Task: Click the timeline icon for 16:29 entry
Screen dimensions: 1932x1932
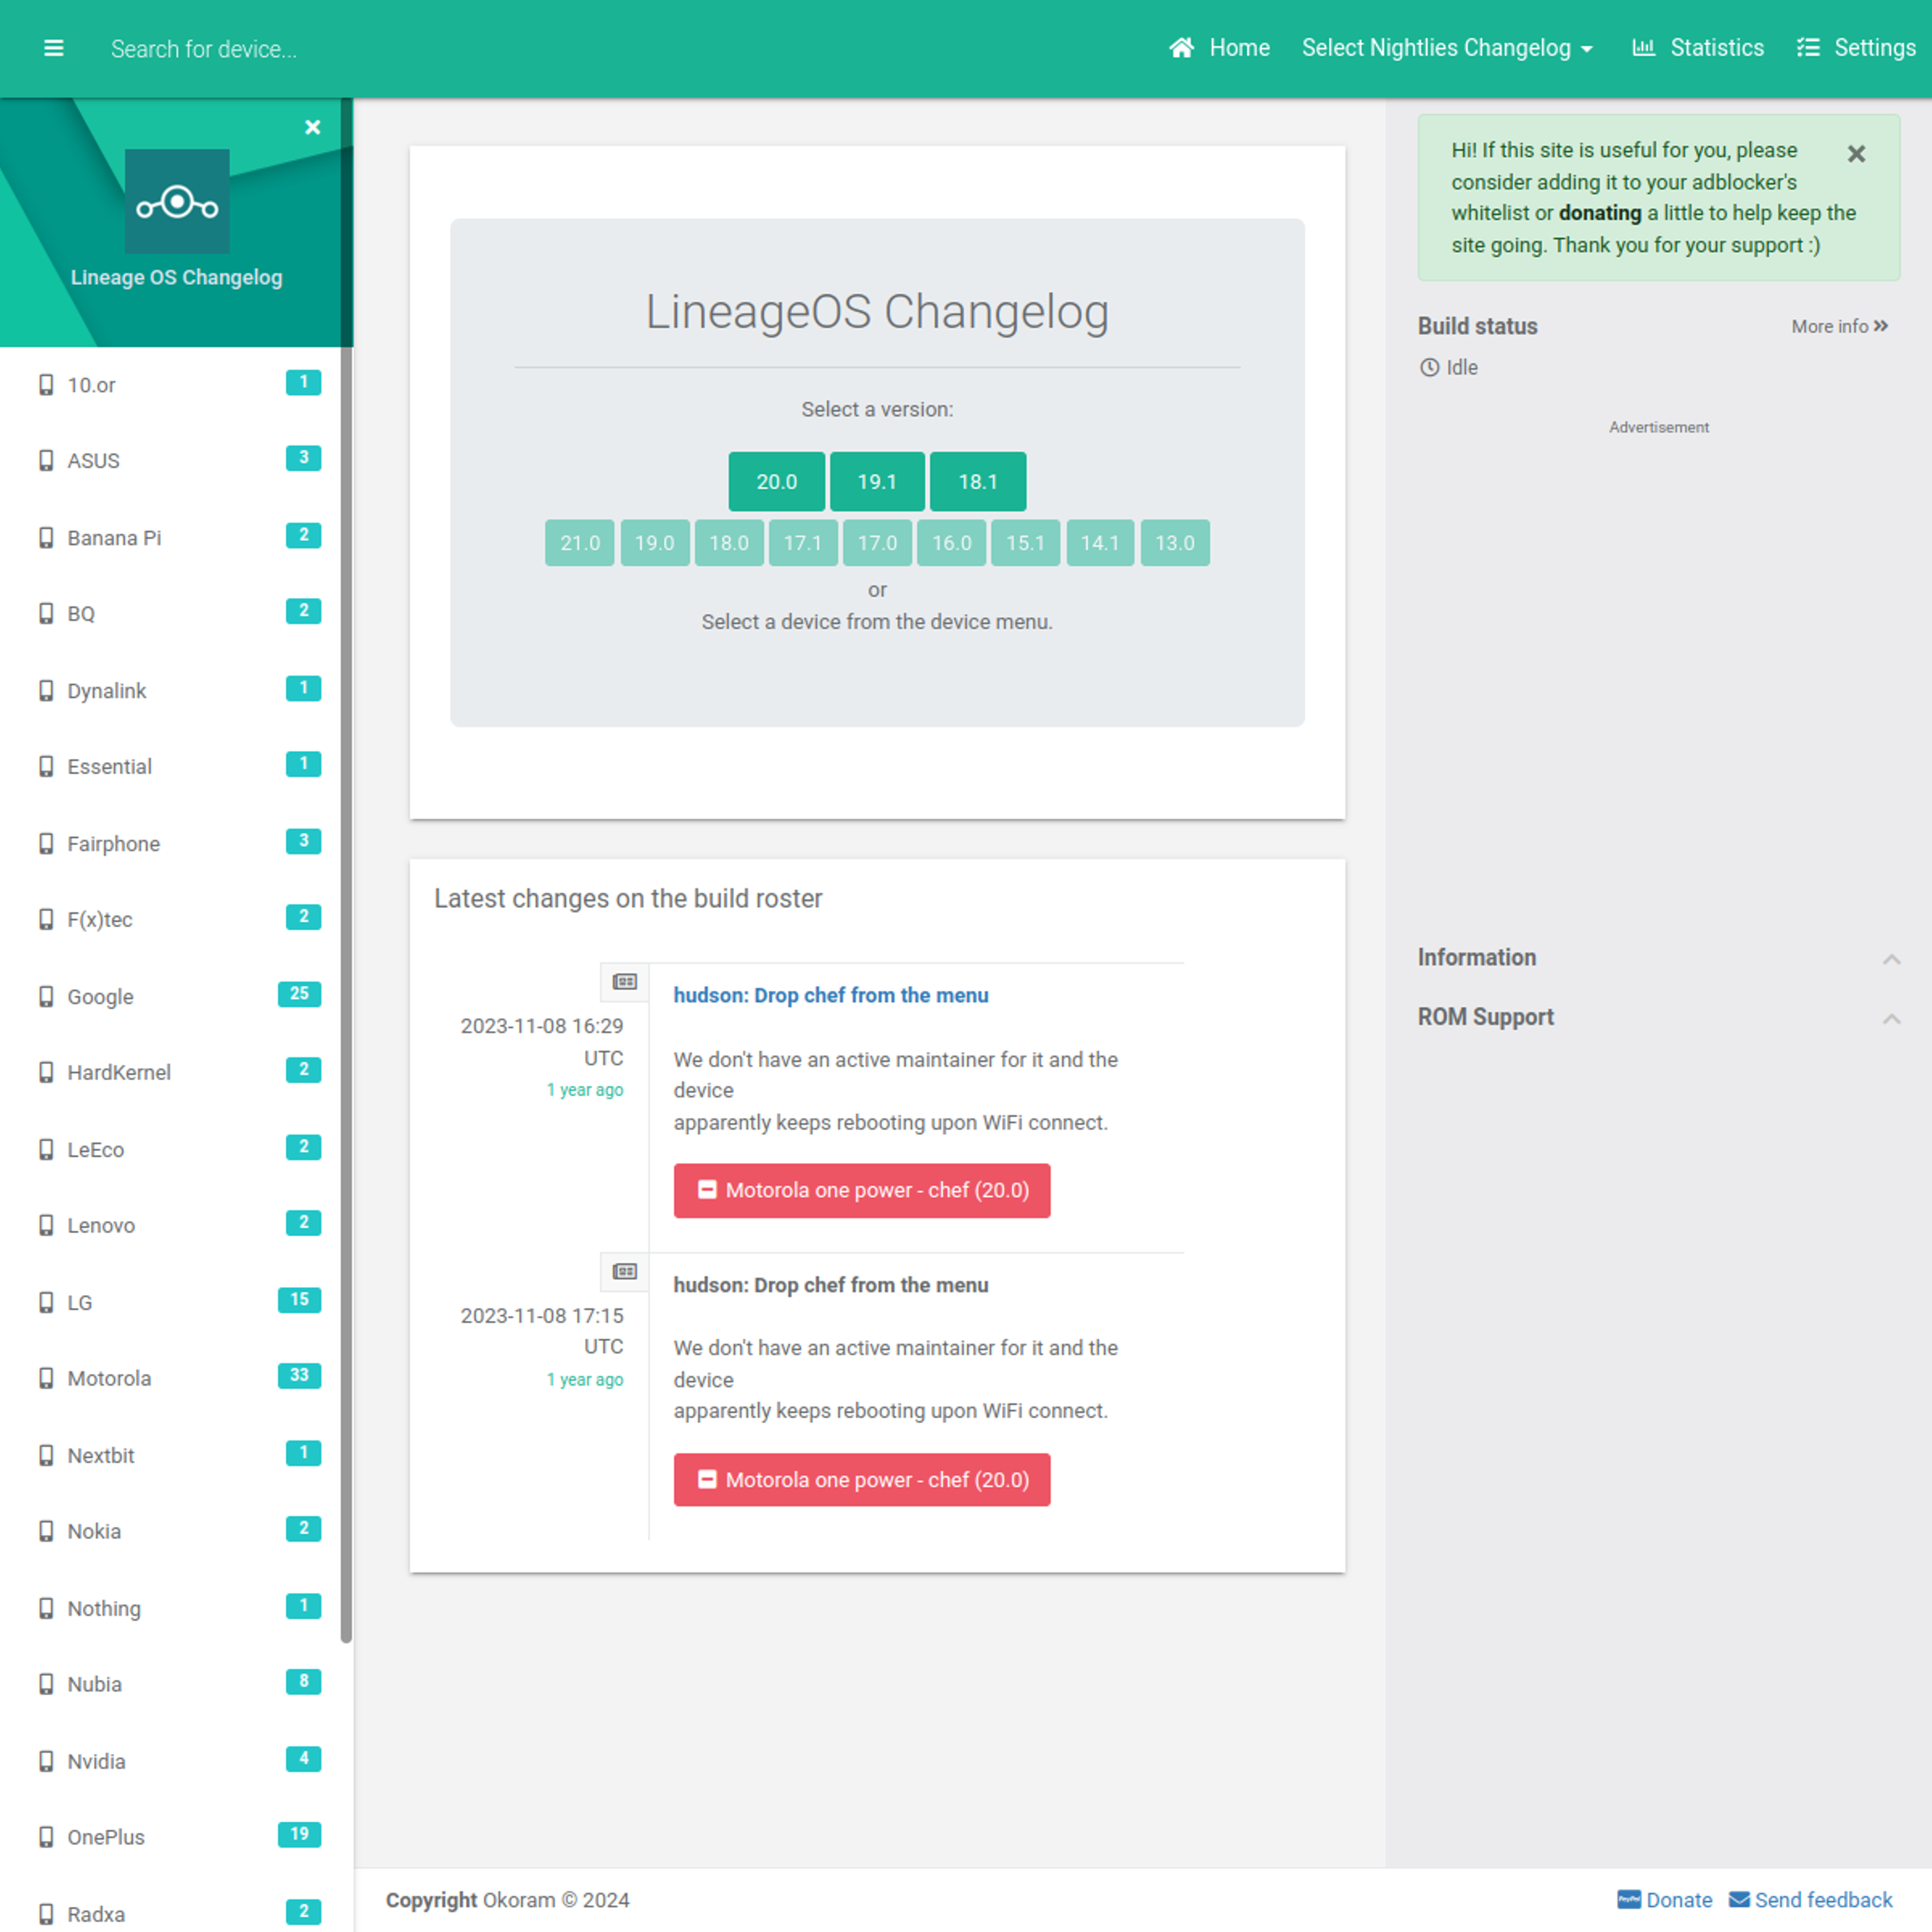Action: 625,981
